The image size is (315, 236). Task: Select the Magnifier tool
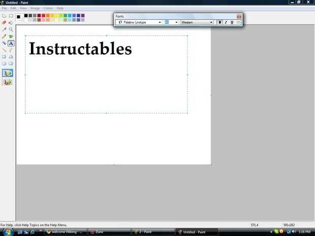point(11,29)
